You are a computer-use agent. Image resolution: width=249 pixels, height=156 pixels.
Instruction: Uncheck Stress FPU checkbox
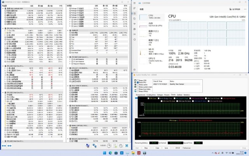tap(138, 82)
